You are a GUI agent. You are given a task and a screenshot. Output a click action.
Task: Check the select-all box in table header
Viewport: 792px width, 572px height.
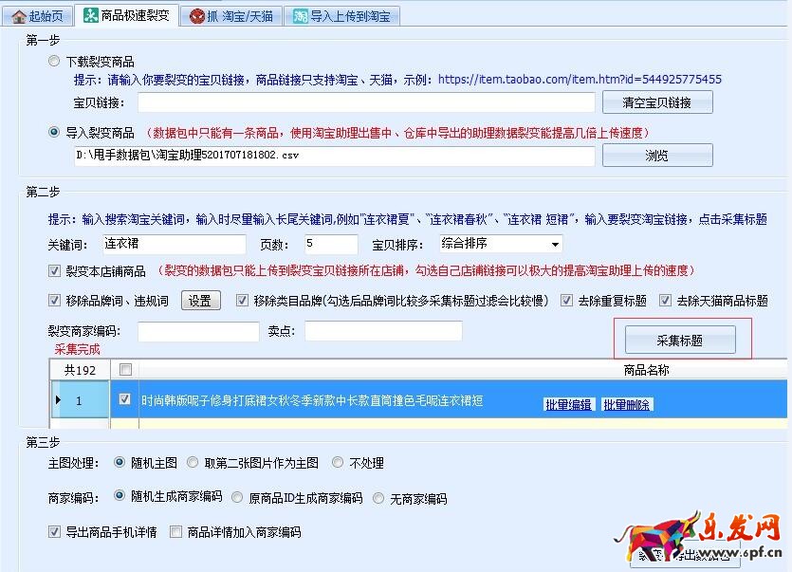pyautogui.click(x=125, y=370)
